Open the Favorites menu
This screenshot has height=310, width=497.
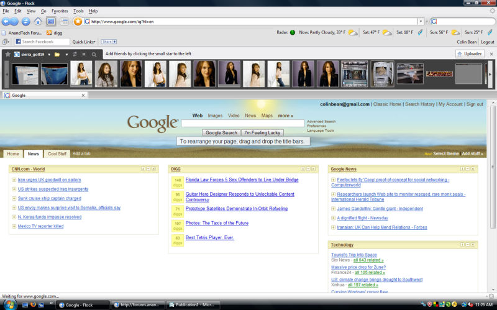tap(60, 11)
